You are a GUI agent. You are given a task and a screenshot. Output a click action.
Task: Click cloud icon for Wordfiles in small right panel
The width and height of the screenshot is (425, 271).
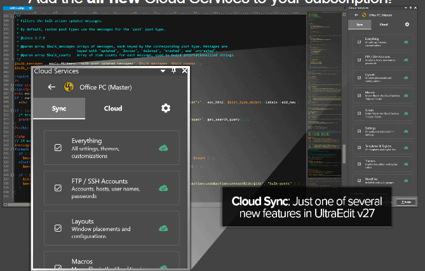coord(406,181)
